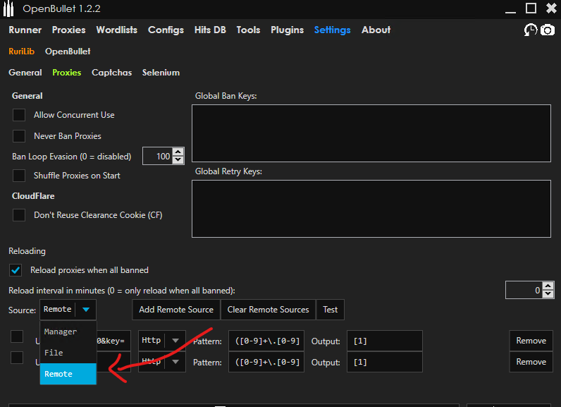The width and height of the screenshot is (561, 407).
Task: Choose File from Source list
Action: pos(68,353)
